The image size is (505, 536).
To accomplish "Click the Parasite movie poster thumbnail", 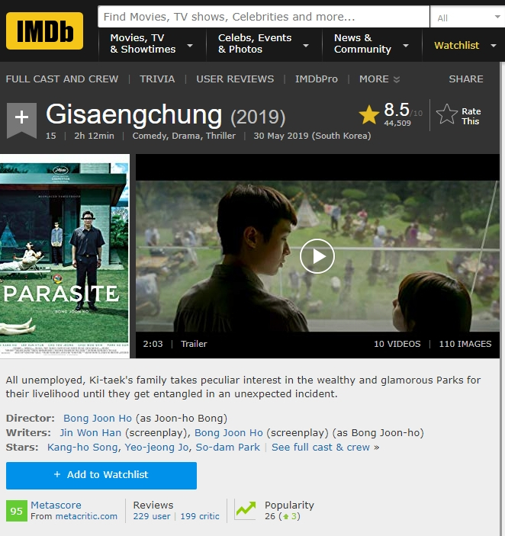I will pos(64,256).
